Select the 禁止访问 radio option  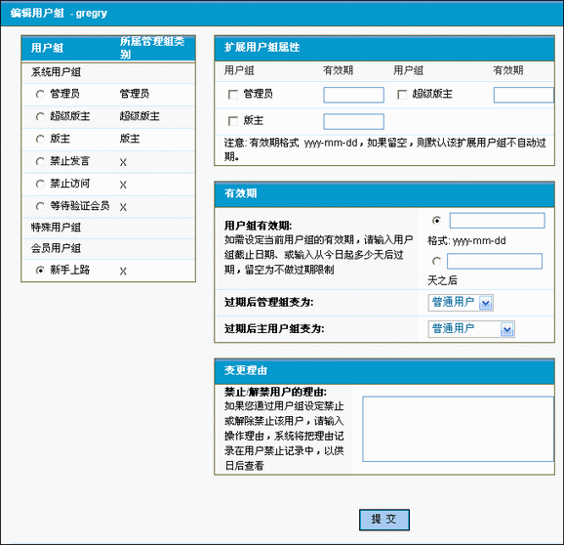[x=40, y=184]
